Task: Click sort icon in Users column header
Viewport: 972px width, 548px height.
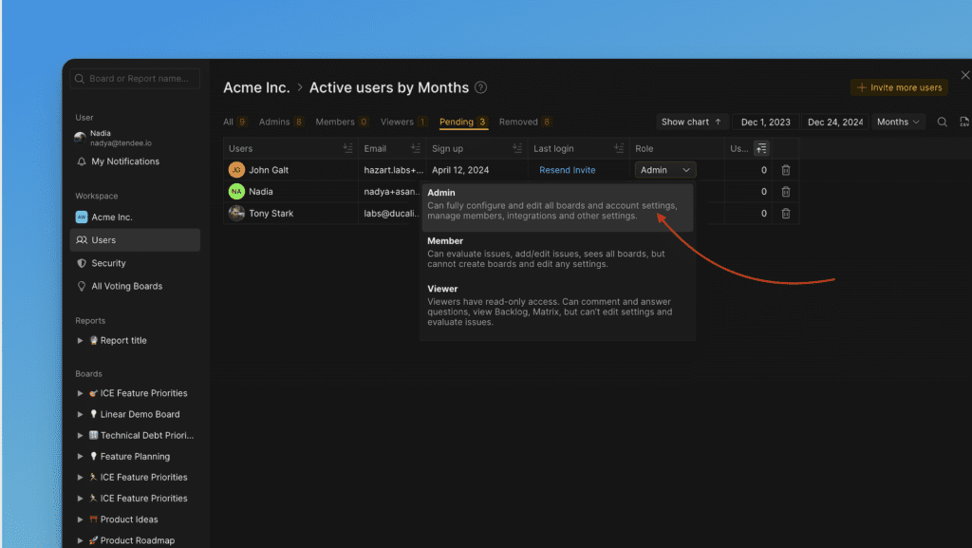Action: (347, 149)
